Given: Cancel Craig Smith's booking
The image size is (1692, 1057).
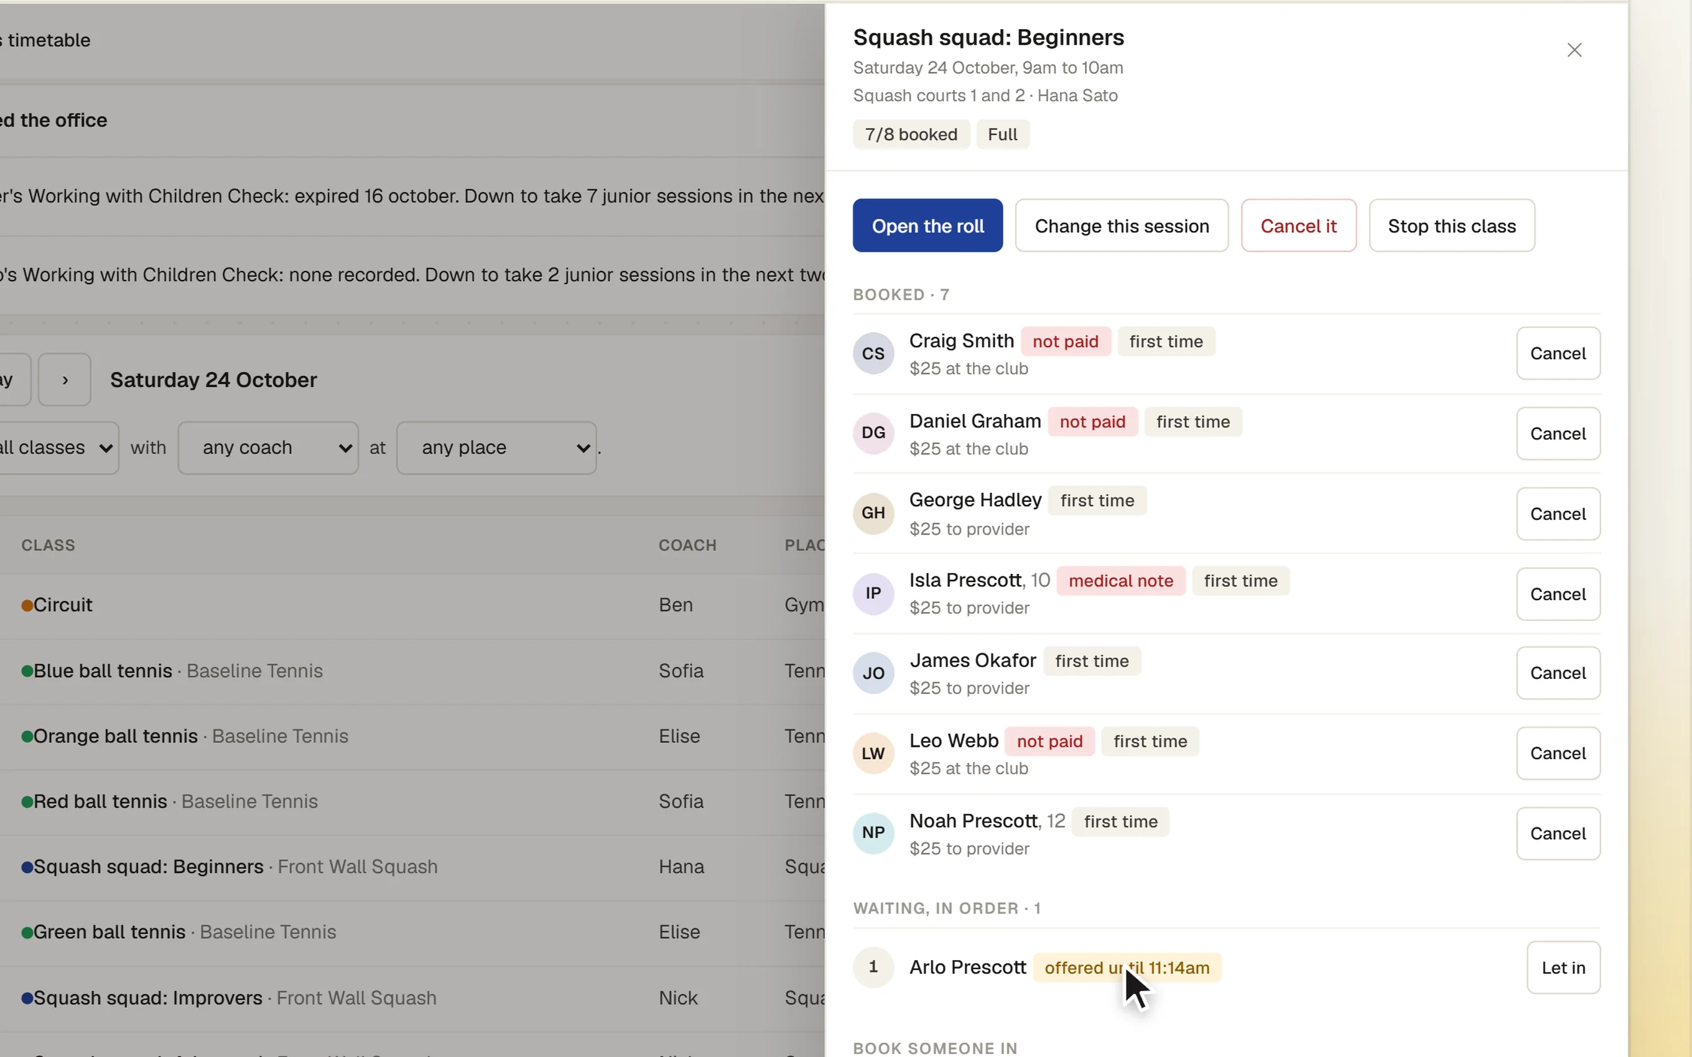Looking at the screenshot, I should click(x=1558, y=354).
